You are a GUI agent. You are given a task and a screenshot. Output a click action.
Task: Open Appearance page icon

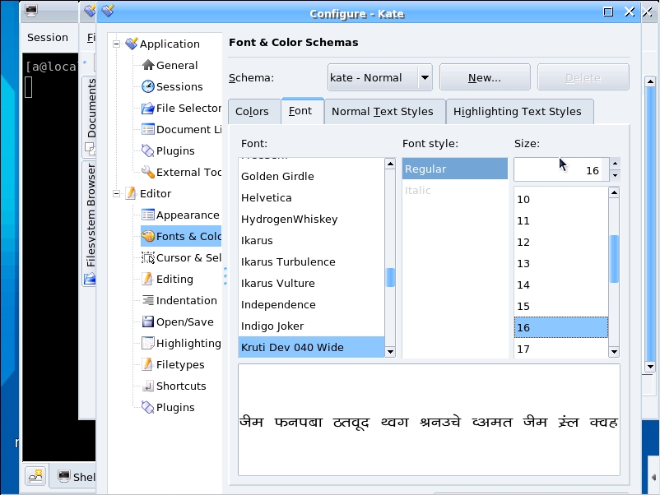coord(148,215)
